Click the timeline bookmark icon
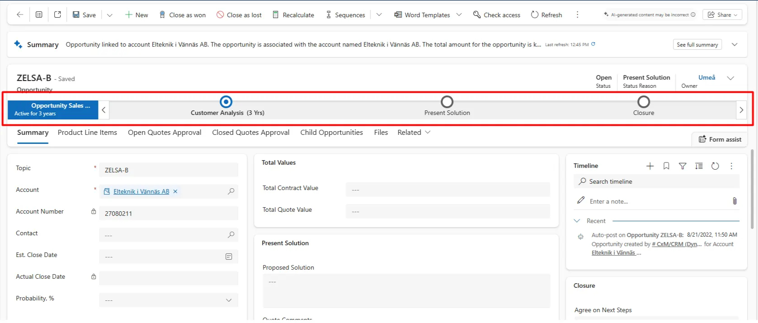Image resolution: width=758 pixels, height=323 pixels. coord(666,166)
